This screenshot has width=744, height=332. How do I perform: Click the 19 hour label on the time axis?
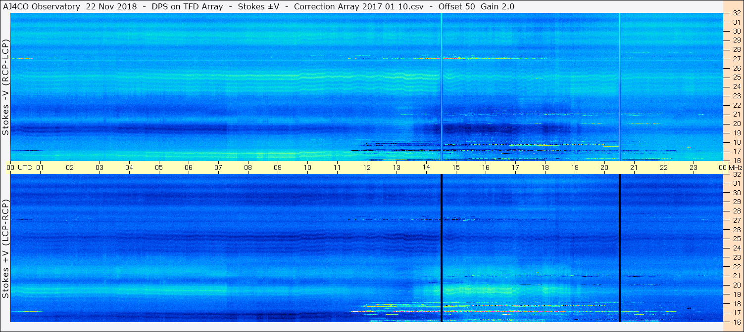click(575, 167)
